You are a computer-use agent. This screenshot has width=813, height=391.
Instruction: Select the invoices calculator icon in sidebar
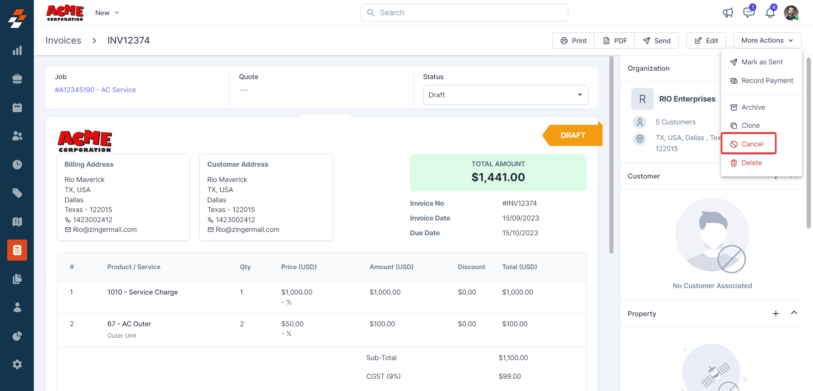point(17,250)
